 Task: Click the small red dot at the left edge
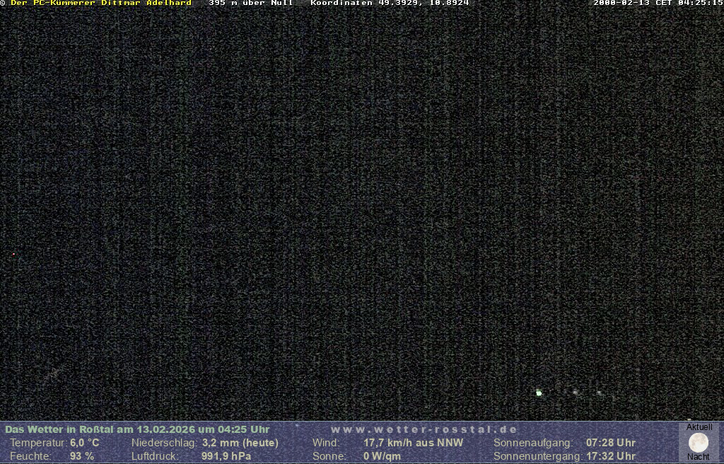[x=13, y=253]
